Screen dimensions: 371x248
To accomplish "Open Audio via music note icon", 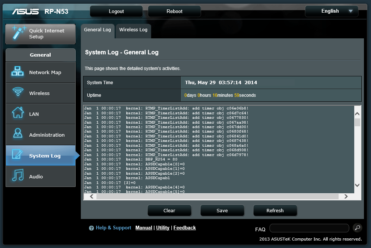I will tap(18, 175).
